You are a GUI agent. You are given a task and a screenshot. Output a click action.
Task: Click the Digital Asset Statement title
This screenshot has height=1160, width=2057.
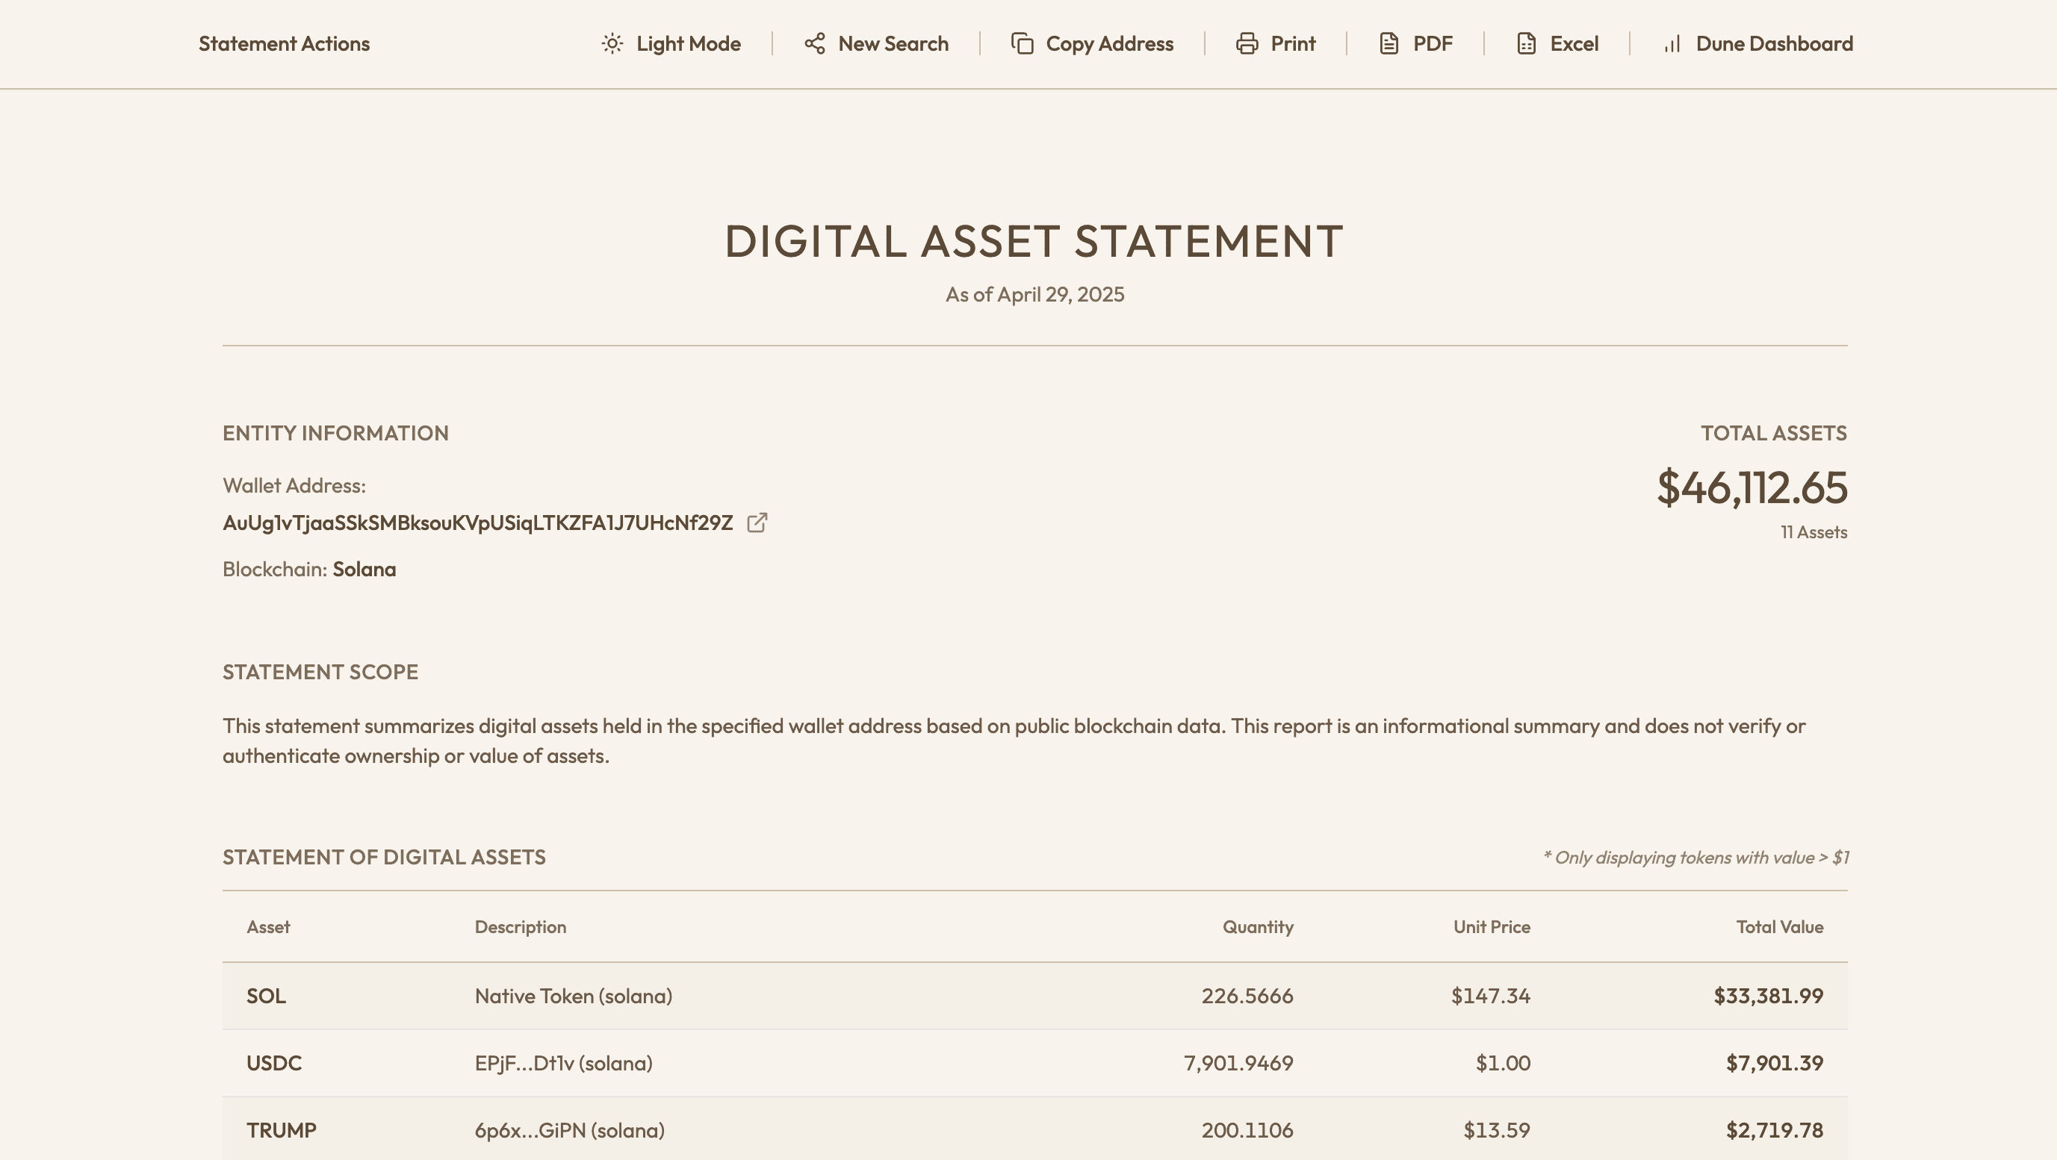coord(1034,241)
